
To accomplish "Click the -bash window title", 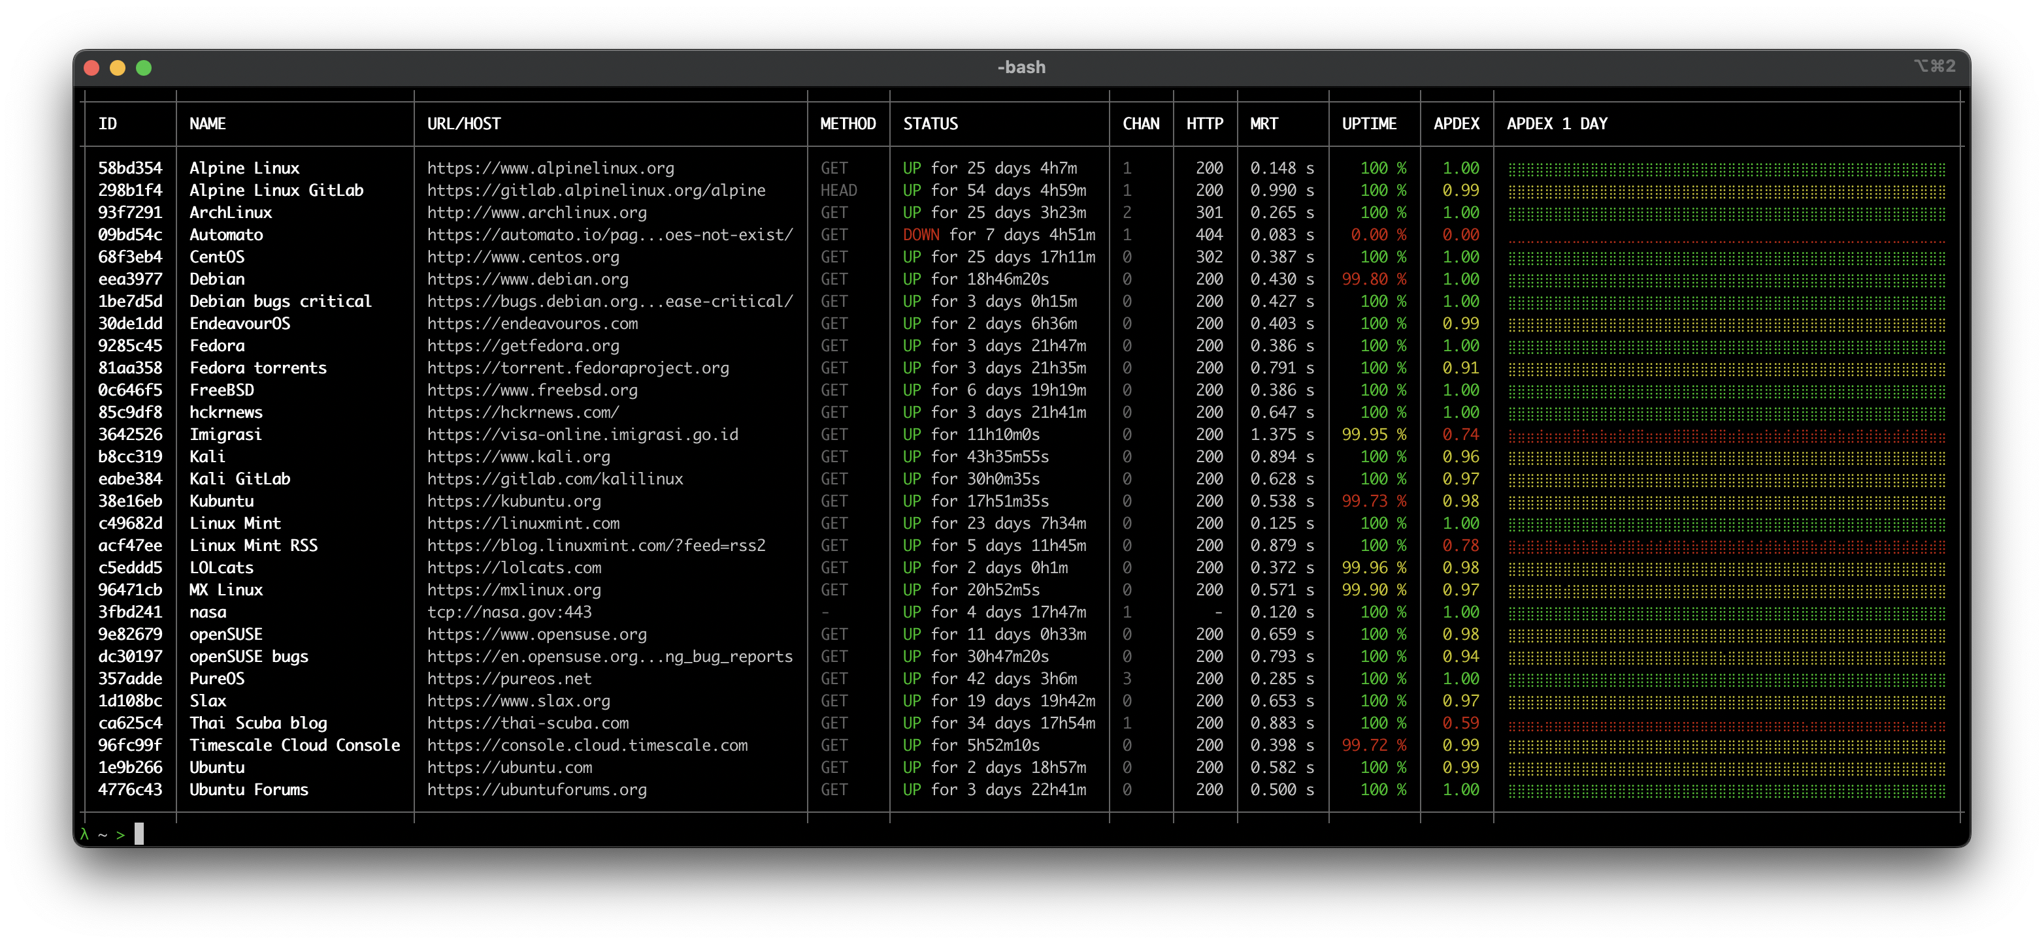I will (x=1021, y=67).
